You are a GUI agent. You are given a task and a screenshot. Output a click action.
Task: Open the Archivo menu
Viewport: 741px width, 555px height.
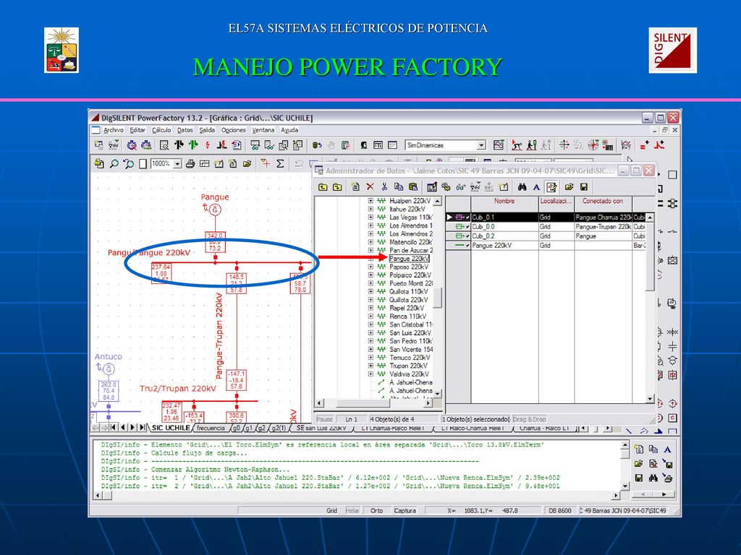pos(114,130)
